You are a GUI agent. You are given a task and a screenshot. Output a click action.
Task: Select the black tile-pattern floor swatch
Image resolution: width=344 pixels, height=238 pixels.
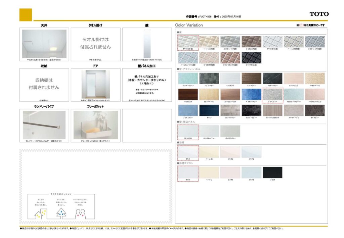click(251, 57)
